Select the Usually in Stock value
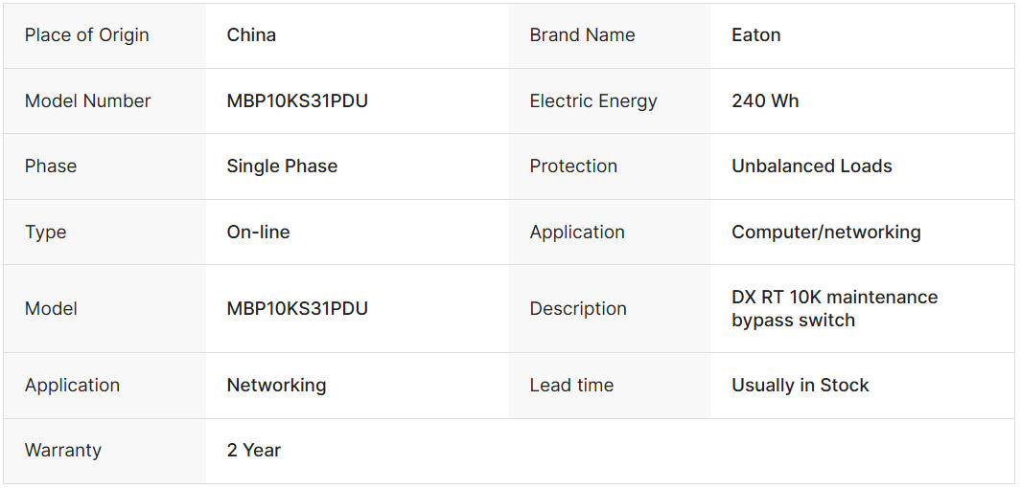Image resolution: width=1021 pixels, height=488 pixels. coord(800,386)
